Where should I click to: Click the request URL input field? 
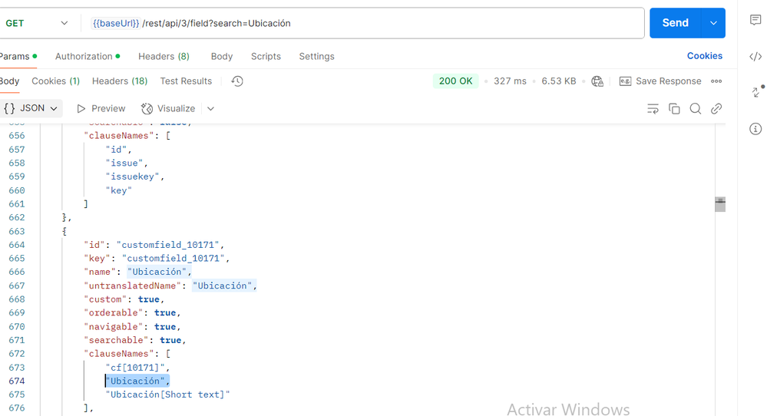pyautogui.click(x=362, y=23)
